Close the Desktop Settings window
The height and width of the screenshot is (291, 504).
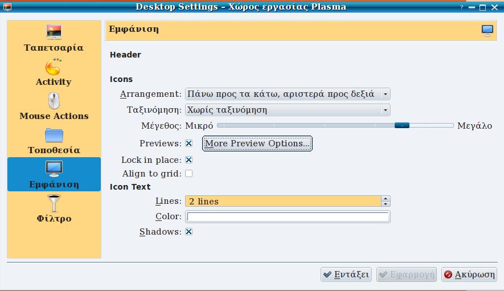tap(495, 7)
